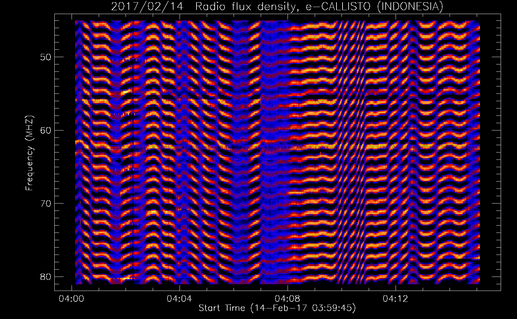Click the 'Frequency (MHZ)' axis label
Image resolution: width=517 pixels, height=319 pixels.
click(29, 153)
